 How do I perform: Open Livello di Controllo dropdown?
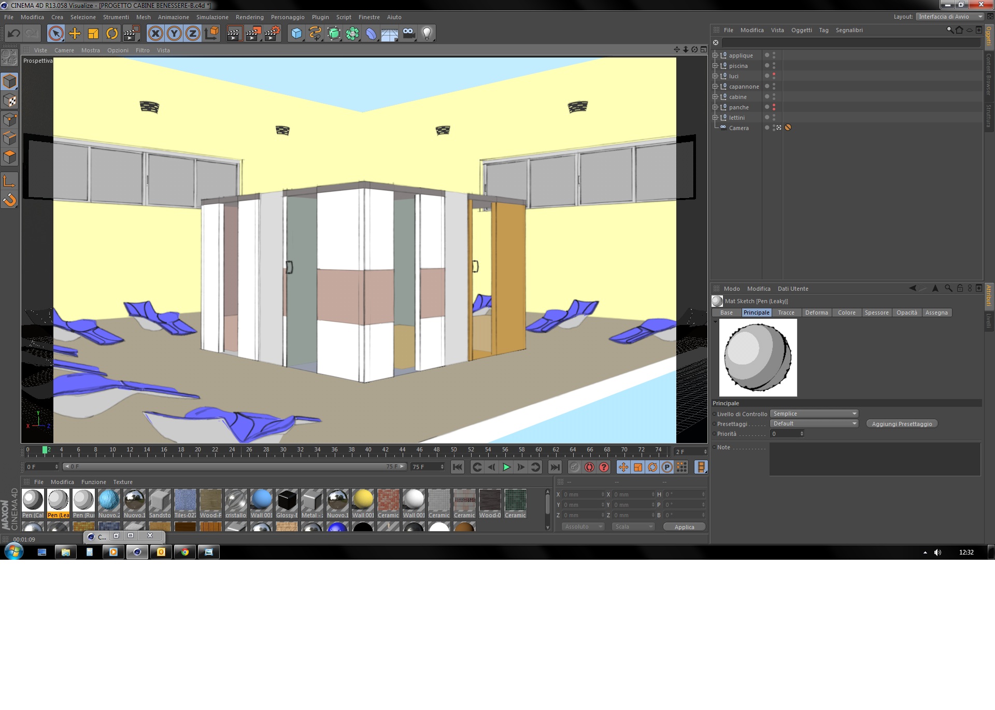(814, 414)
